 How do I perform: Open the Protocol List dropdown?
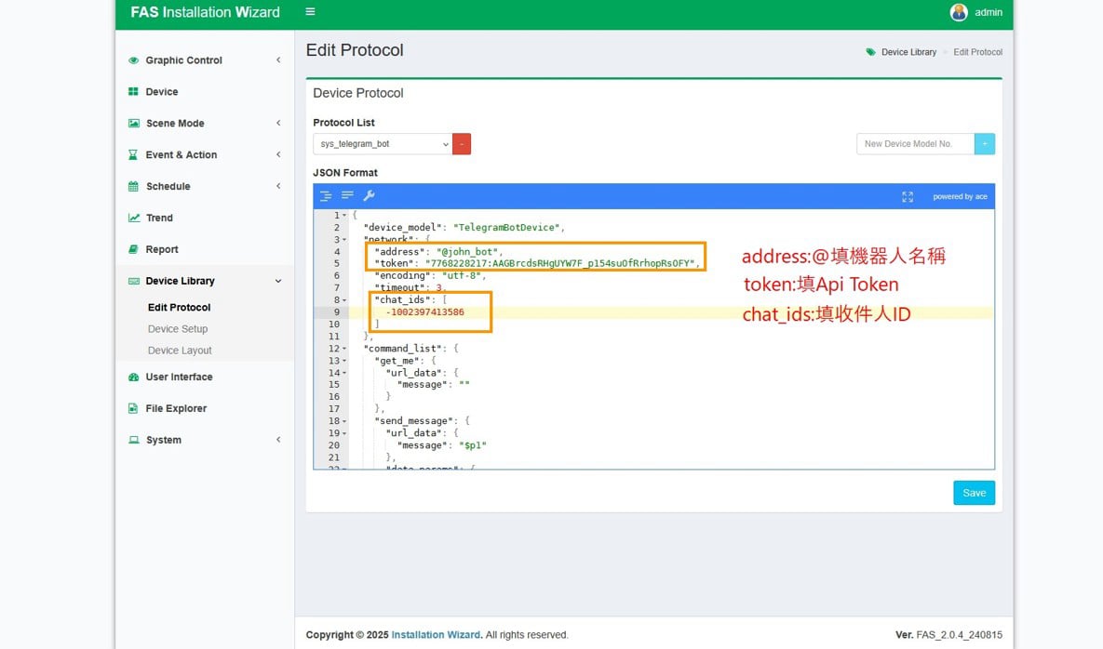pos(383,144)
